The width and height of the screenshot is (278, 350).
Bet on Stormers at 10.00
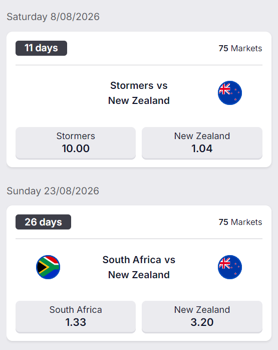76,143
